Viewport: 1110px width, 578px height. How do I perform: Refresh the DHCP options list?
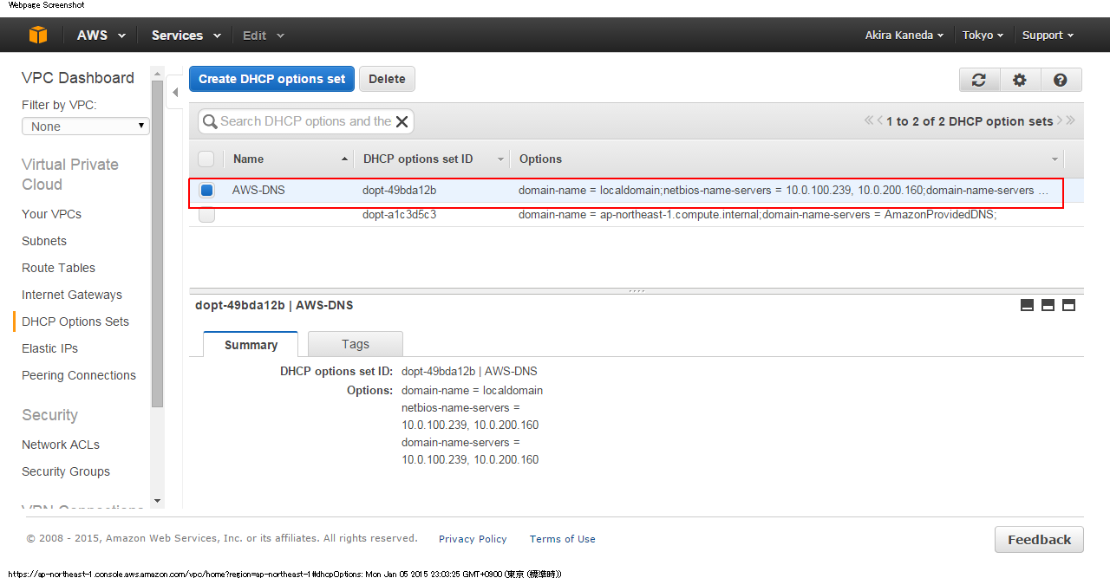[979, 80]
